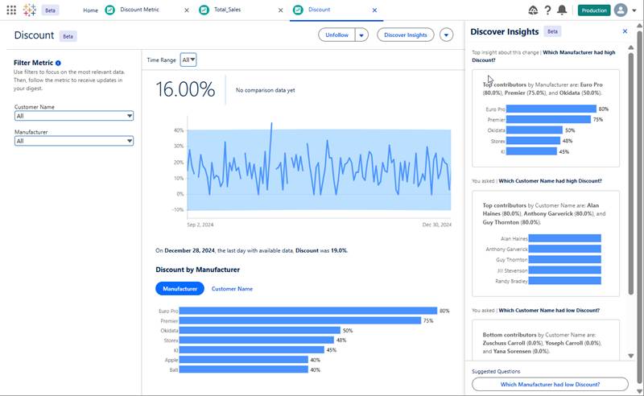Open the Manufacturer filter dropdown
Screen dimensions: 644x396
(x=74, y=141)
